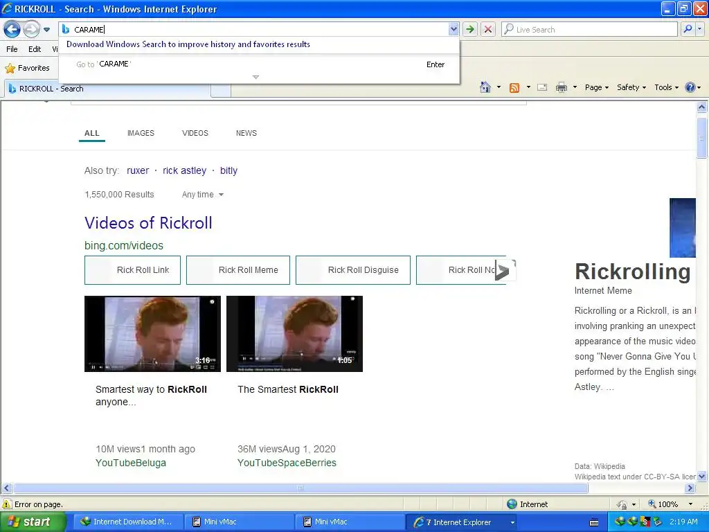The image size is (709, 532).
Task: Switch to the IMAGES results tab
Action: tap(141, 133)
